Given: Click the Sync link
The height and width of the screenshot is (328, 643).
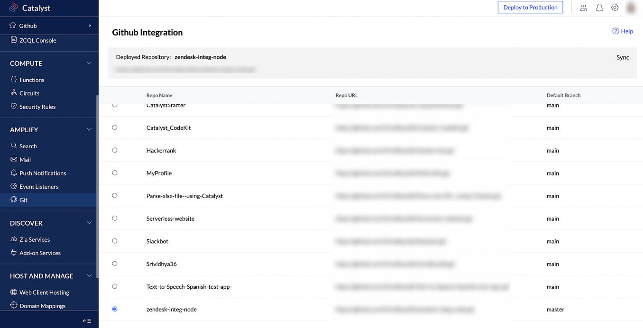Looking at the screenshot, I should point(623,57).
